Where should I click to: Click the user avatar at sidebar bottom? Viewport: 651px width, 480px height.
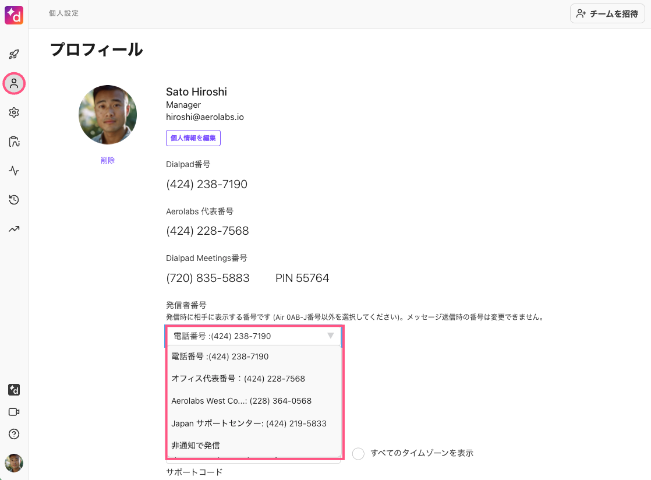click(x=14, y=463)
